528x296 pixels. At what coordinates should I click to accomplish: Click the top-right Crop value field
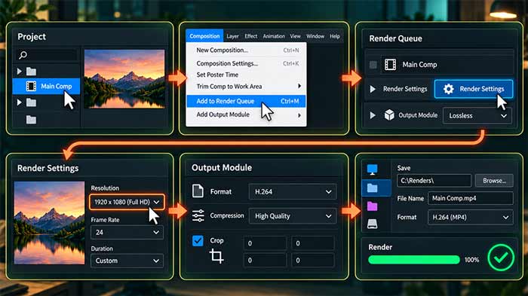click(313, 243)
